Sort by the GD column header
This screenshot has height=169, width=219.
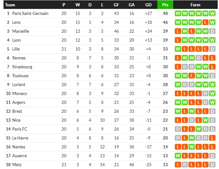coord(148,5)
